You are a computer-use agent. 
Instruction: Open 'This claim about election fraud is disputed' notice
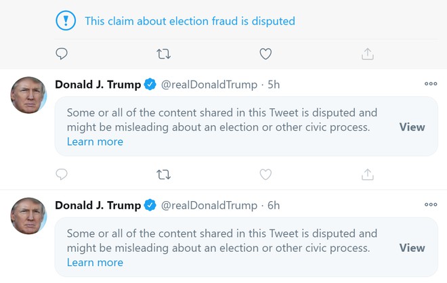190,21
